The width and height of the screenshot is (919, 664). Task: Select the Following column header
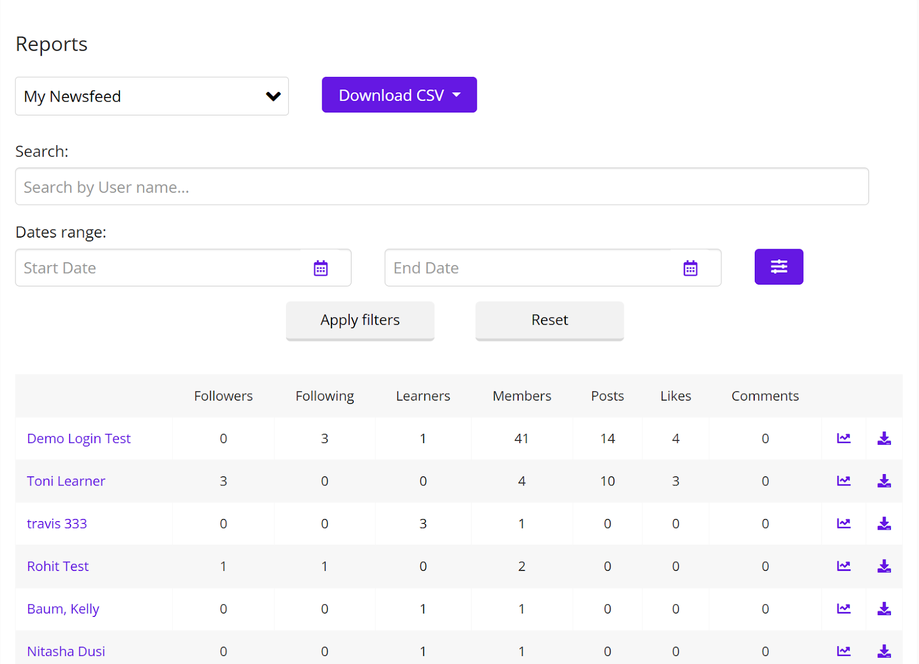point(325,397)
